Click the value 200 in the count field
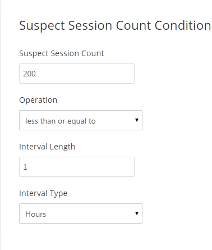 coord(29,74)
